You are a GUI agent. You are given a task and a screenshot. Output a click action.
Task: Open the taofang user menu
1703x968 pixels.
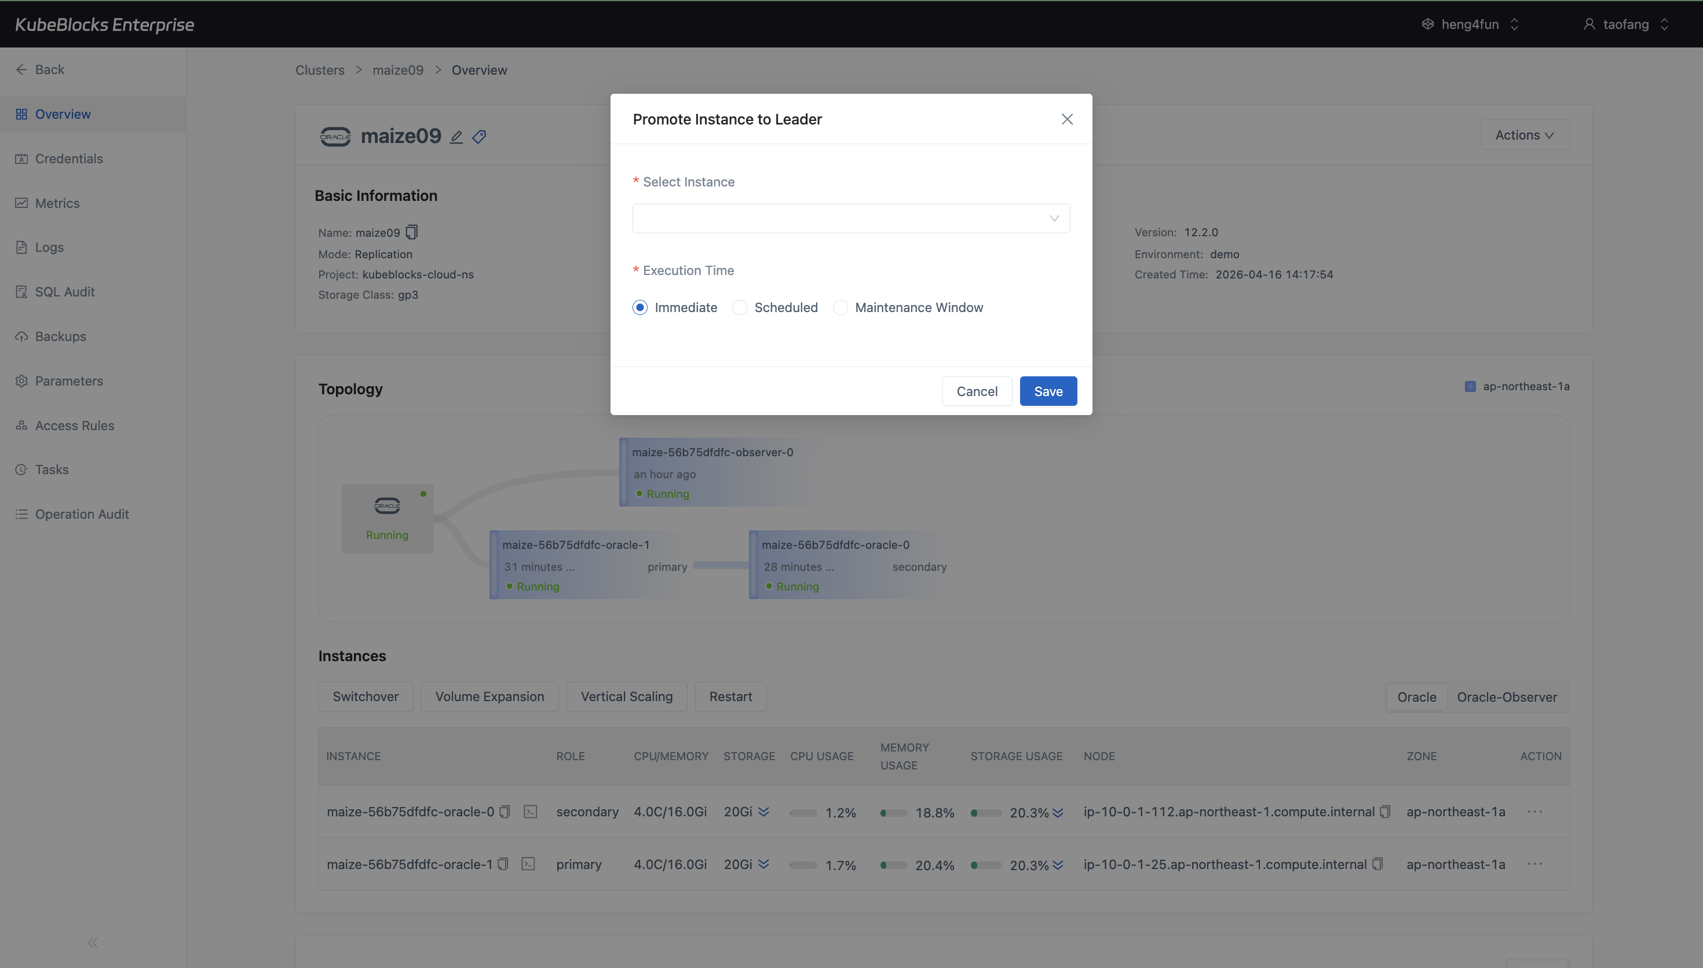1627,24
